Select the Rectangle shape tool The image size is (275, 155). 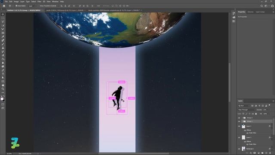3,81
